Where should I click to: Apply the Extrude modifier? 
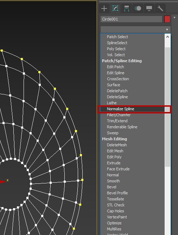pyautogui.click(x=114, y=163)
